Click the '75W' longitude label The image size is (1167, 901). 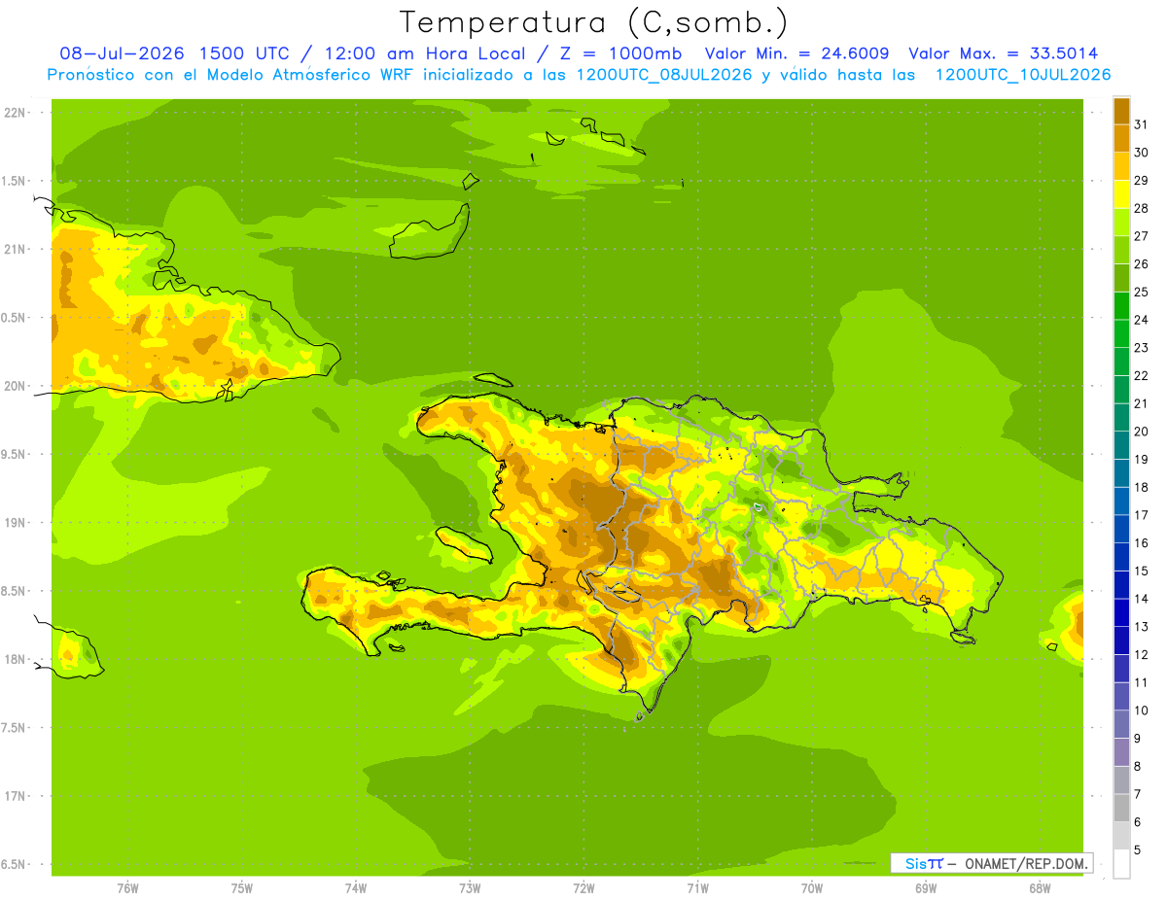pos(242,888)
